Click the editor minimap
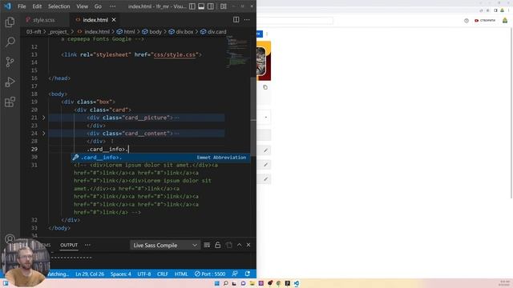Image resolution: width=513 pixels, height=288 pixels. pyautogui.click(x=237, y=52)
